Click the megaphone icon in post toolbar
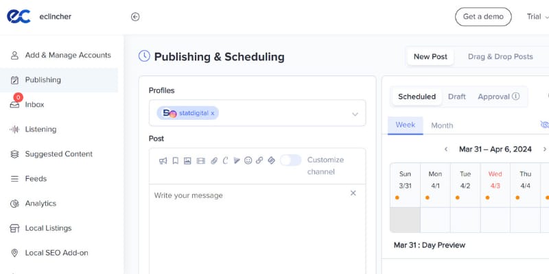 [x=163, y=161]
